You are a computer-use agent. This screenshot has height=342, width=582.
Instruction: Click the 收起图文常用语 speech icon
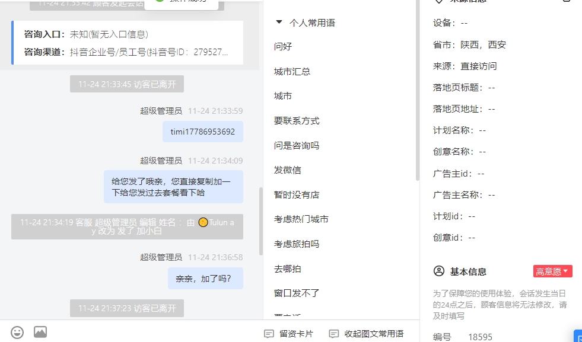click(333, 334)
